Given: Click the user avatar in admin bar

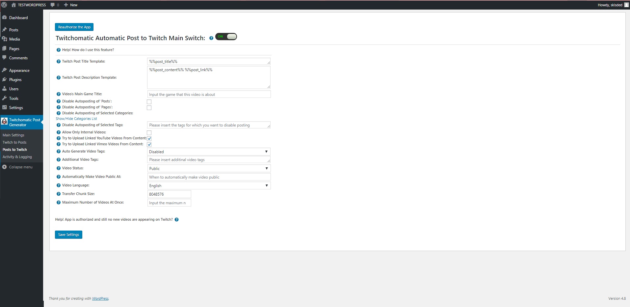Looking at the screenshot, I should pos(626,5).
